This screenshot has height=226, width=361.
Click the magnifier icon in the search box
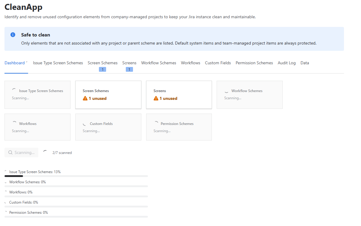pos(10,152)
